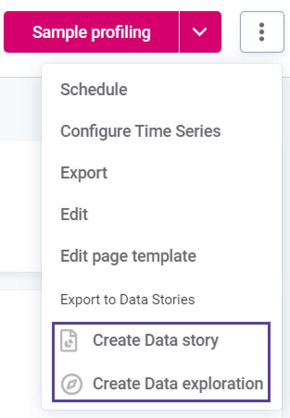
Task: Start a new Data story export
Action: click(155, 341)
